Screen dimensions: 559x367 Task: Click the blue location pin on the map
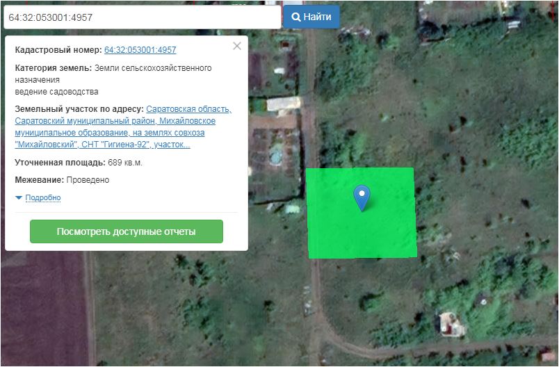[362, 197]
